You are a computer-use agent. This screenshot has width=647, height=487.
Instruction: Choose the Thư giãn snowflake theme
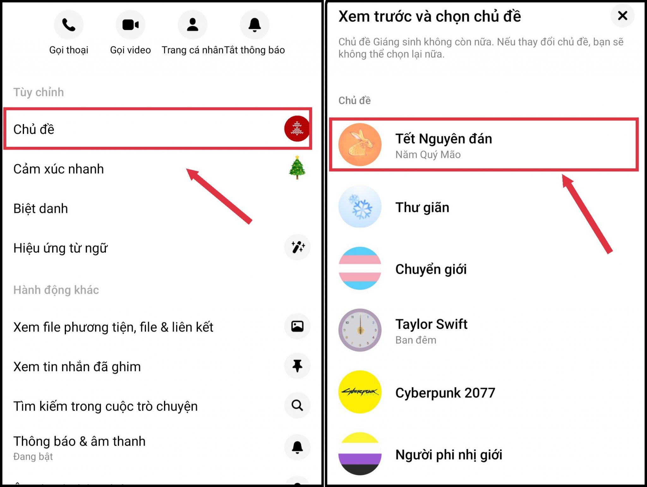(422, 207)
